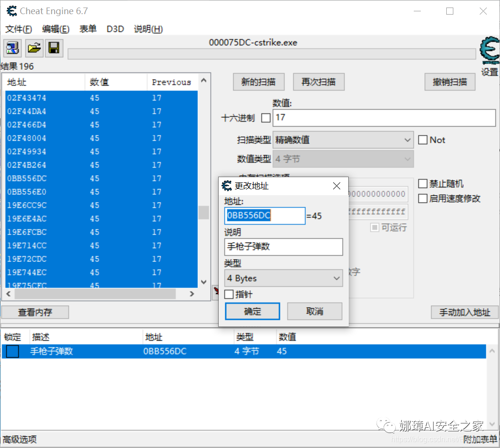Click 查看内存 button
The height and width of the screenshot is (448, 500).
pos(35,312)
